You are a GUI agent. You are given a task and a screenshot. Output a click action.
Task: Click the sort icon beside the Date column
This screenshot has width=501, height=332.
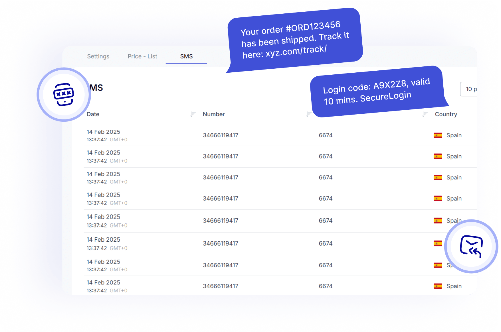coord(193,114)
